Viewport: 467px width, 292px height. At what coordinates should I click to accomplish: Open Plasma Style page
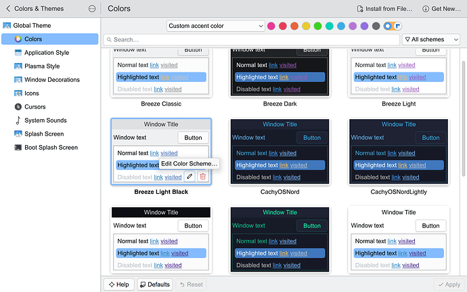[49, 66]
